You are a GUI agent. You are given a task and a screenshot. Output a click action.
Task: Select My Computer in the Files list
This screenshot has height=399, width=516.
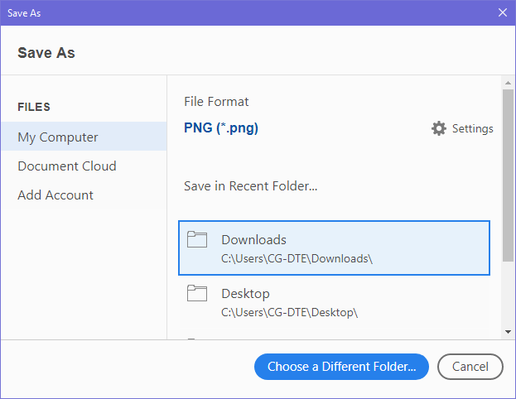point(84,137)
